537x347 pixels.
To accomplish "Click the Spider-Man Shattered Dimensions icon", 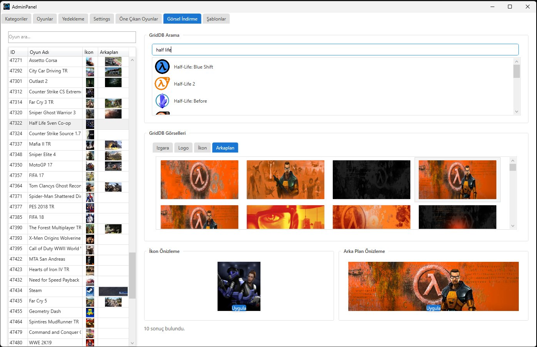I will tap(90, 197).
